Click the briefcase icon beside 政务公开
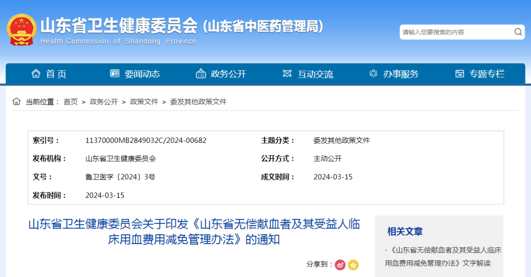Screen dimensions: 531x277 (201, 73)
